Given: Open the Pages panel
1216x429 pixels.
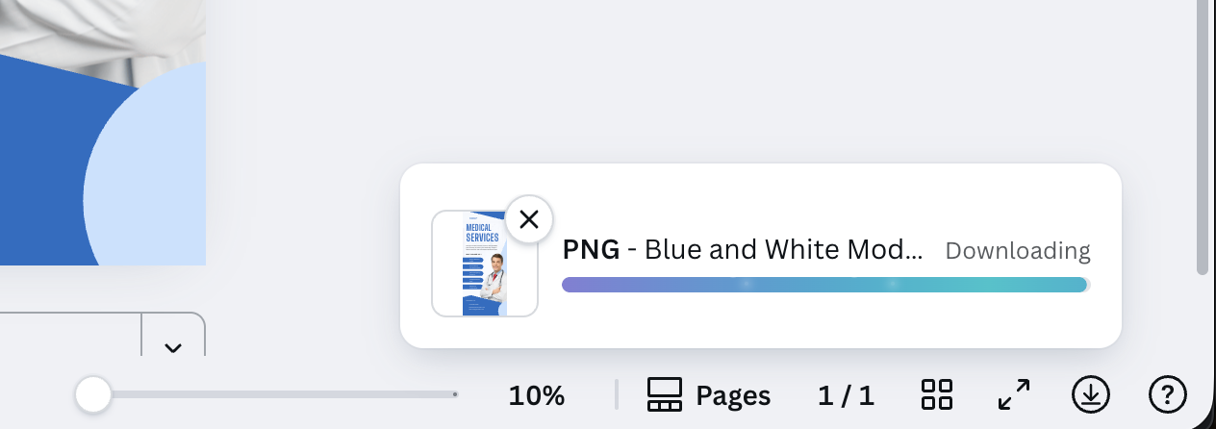Looking at the screenshot, I should tap(709, 394).
